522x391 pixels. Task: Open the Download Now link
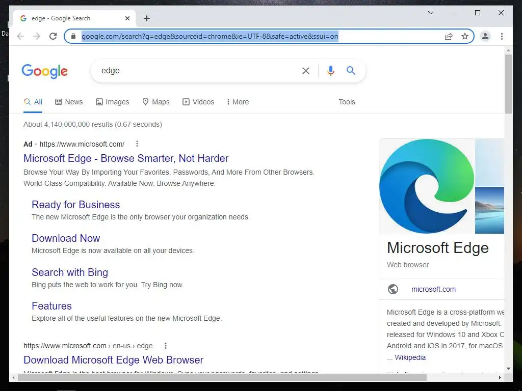point(66,238)
